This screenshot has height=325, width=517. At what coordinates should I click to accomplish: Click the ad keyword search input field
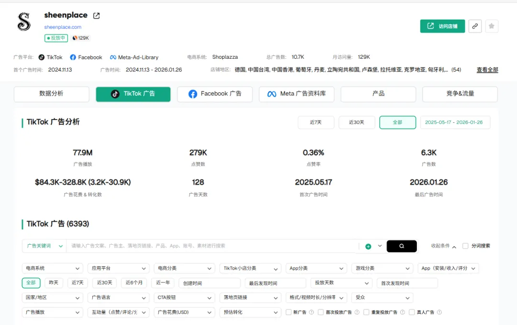[x=213, y=246]
